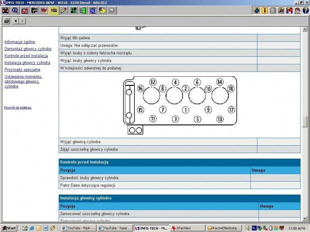
Task: Open the Windows Start button
Action: pyautogui.click(x=9, y=228)
